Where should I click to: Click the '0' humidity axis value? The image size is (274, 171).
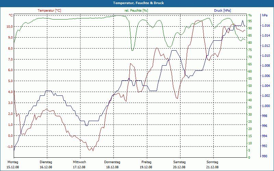[x=249, y=157]
